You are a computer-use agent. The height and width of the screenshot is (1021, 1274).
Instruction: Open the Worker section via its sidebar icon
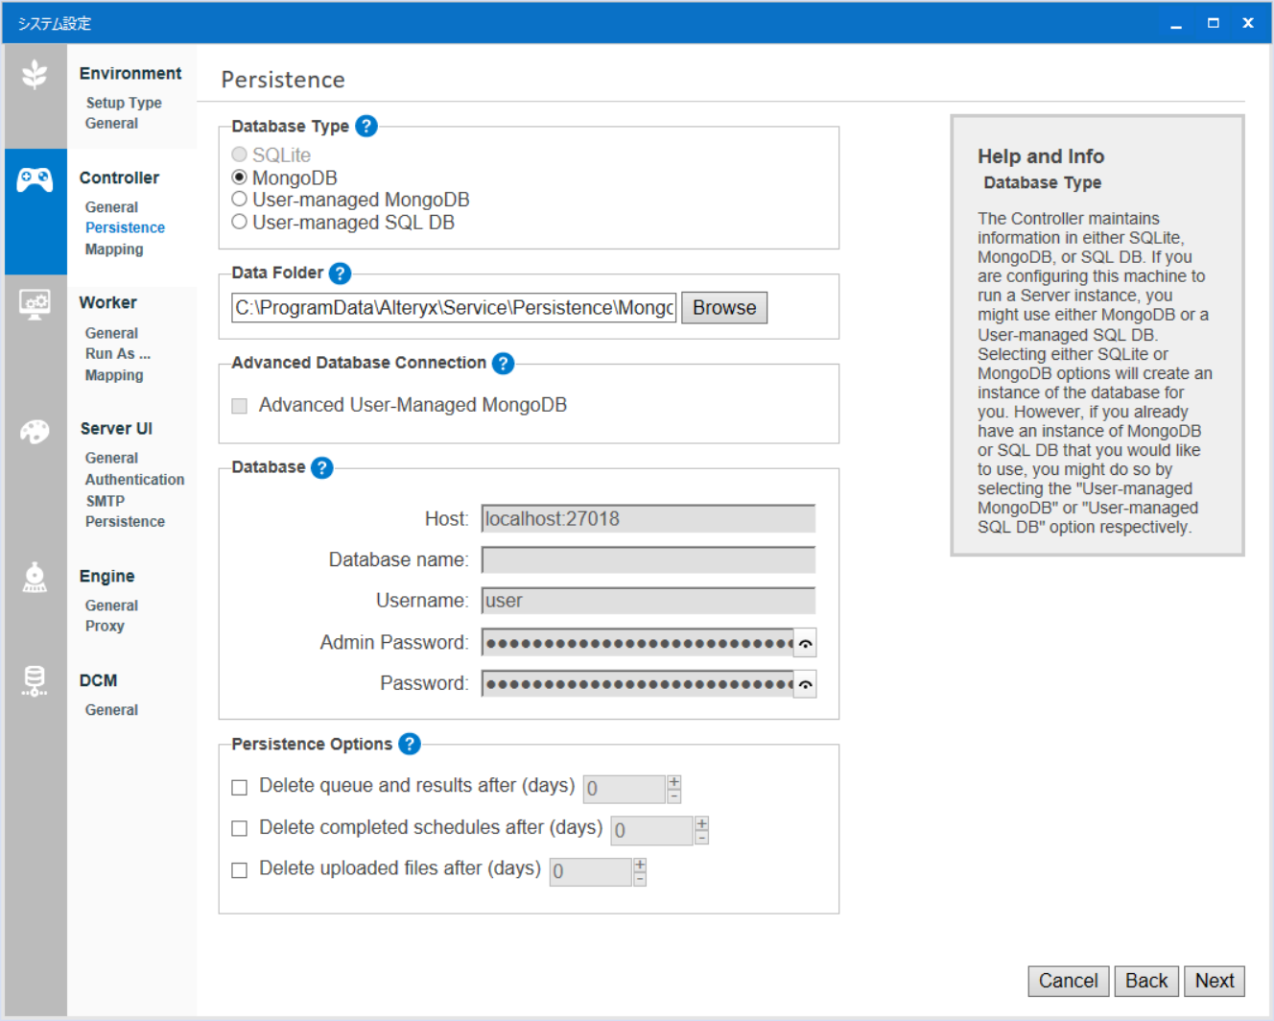(35, 302)
